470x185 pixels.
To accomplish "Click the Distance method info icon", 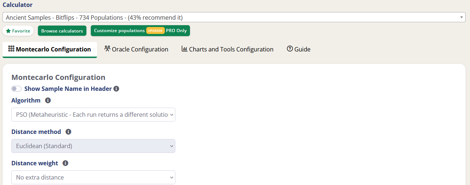I will pos(68,132).
